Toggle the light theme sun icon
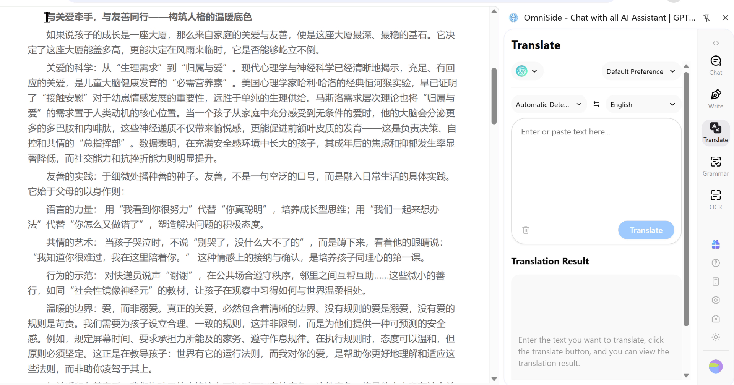Screen dimensions: 734x385 (x=716, y=337)
